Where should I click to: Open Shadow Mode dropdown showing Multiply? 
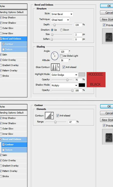64,85
